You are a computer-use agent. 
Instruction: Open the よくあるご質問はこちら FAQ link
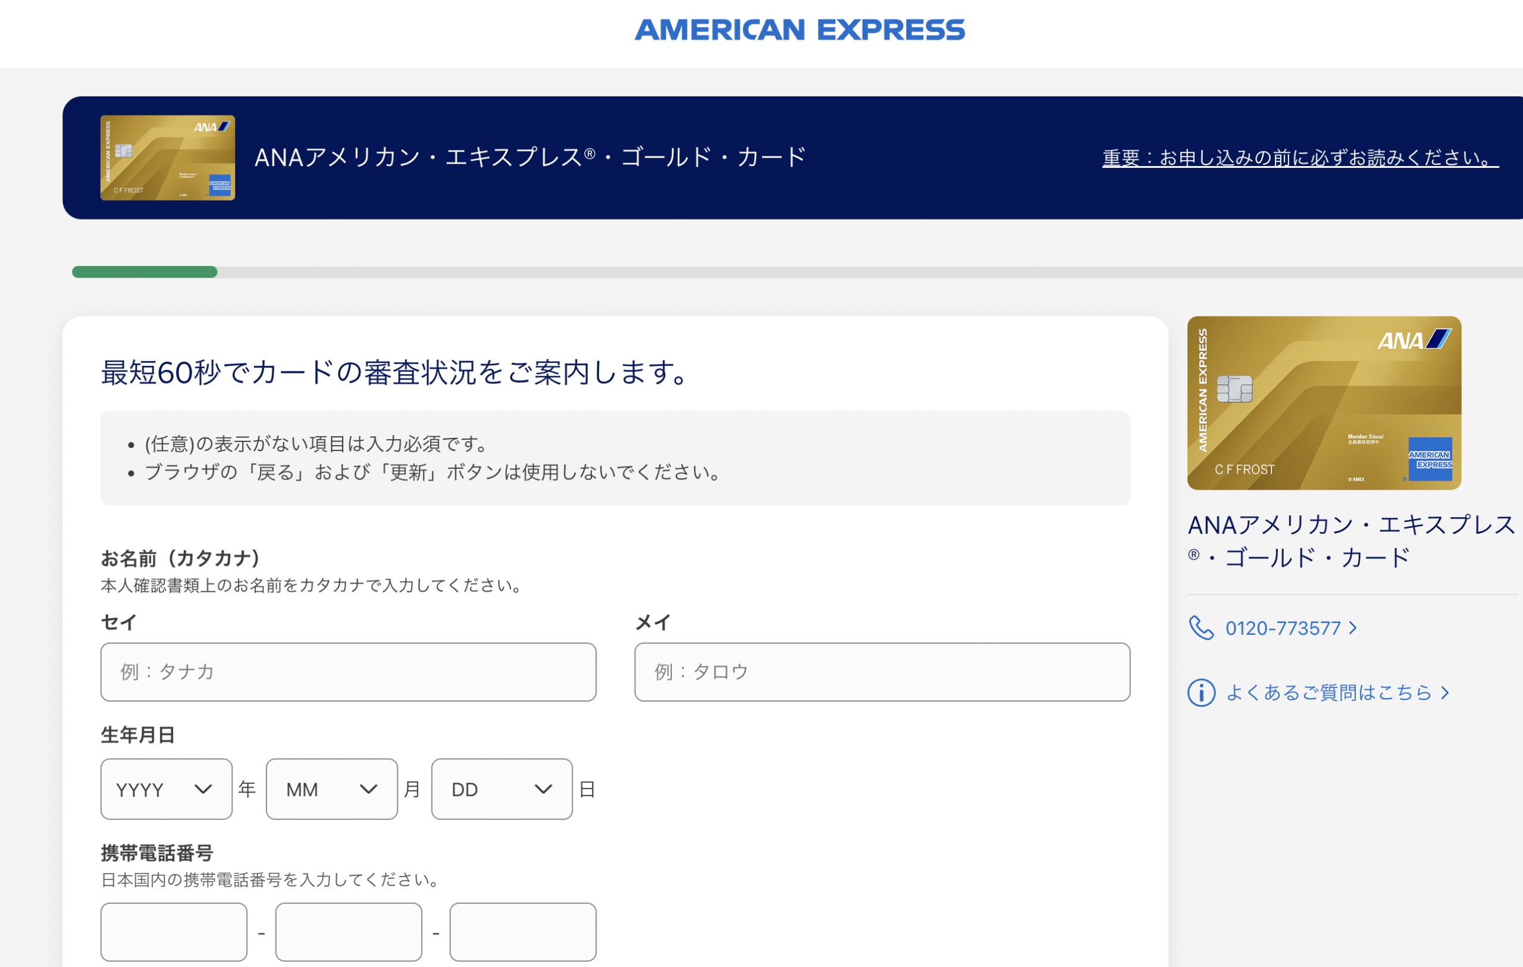1329,693
